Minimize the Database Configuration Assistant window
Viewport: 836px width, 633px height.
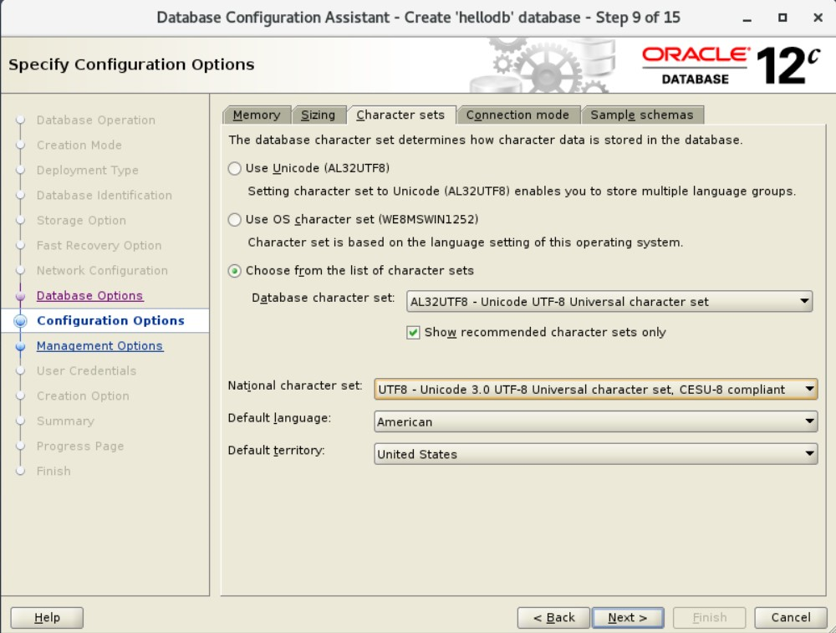747,18
